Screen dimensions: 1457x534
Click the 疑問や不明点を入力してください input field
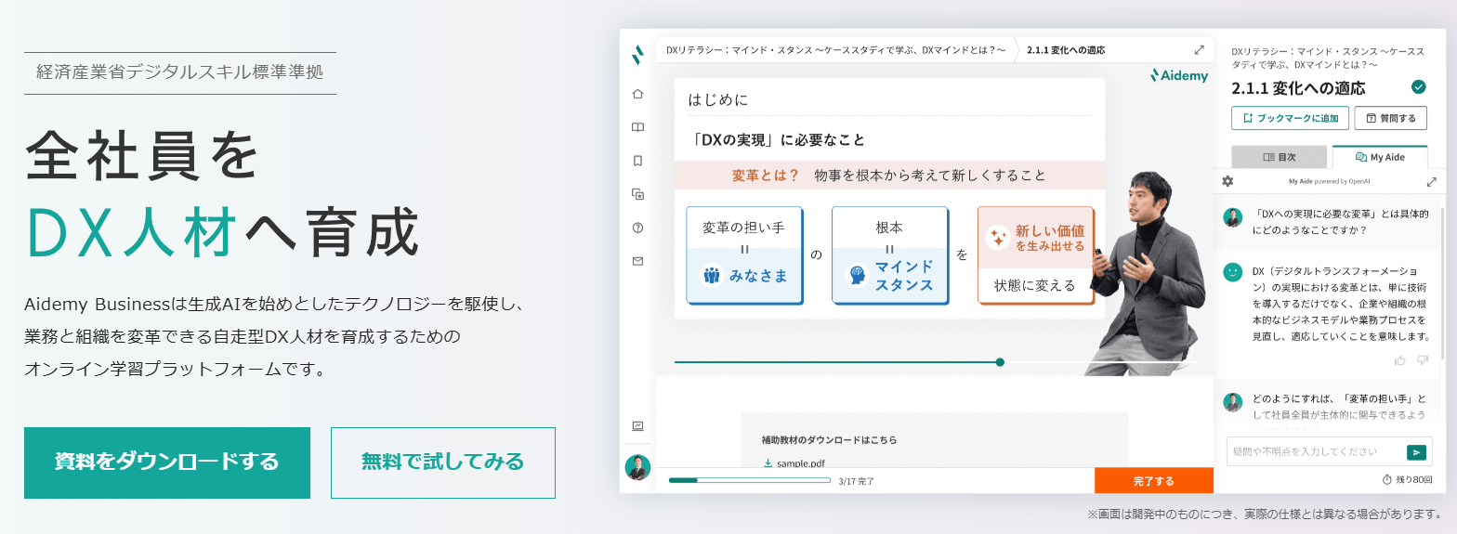[1318, 452]
